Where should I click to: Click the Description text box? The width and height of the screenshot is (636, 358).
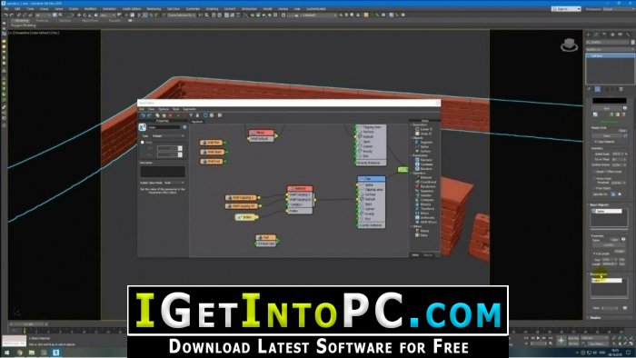coord(163,172)
